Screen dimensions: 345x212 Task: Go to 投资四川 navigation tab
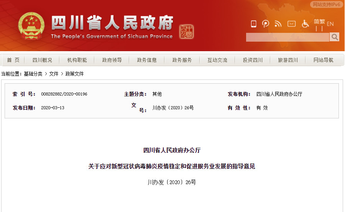click(x=253, y=60)
